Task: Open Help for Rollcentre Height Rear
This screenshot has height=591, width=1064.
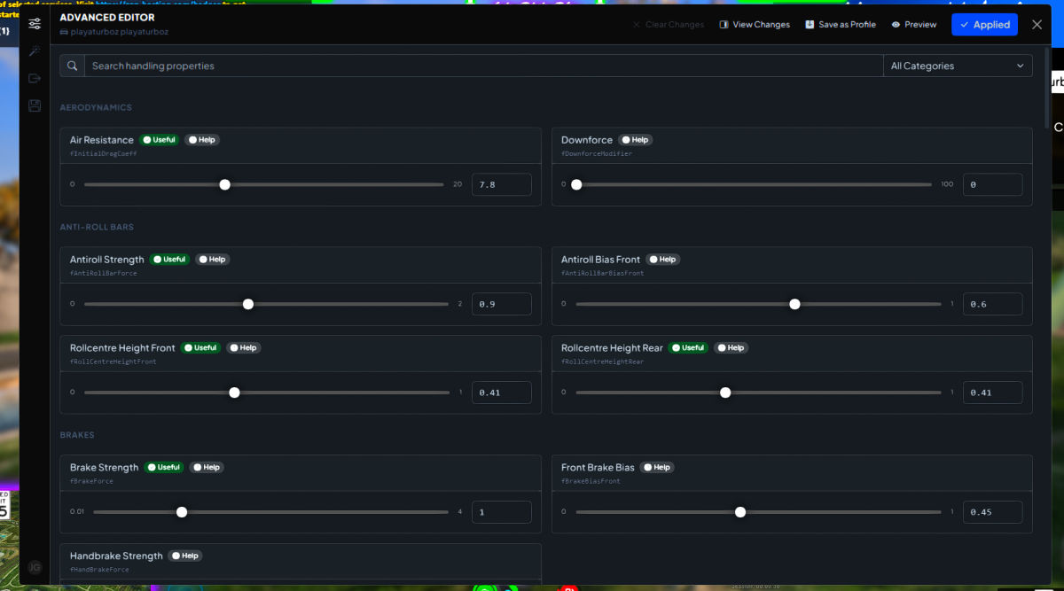Action: (731, 348)
